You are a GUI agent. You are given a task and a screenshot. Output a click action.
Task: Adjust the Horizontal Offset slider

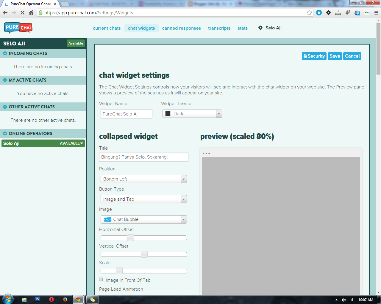(130, 237)
